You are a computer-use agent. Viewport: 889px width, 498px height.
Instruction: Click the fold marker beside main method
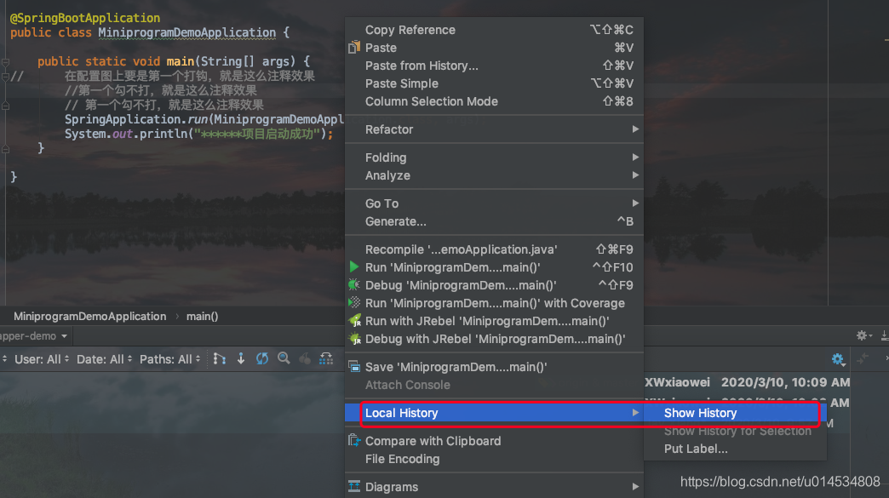click(x=5, y=62)
